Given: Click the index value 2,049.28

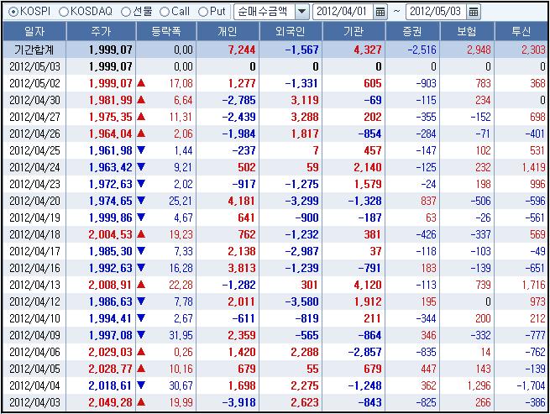Looking at the screenshot, I should pyautogui.click(x=111, y=403).
